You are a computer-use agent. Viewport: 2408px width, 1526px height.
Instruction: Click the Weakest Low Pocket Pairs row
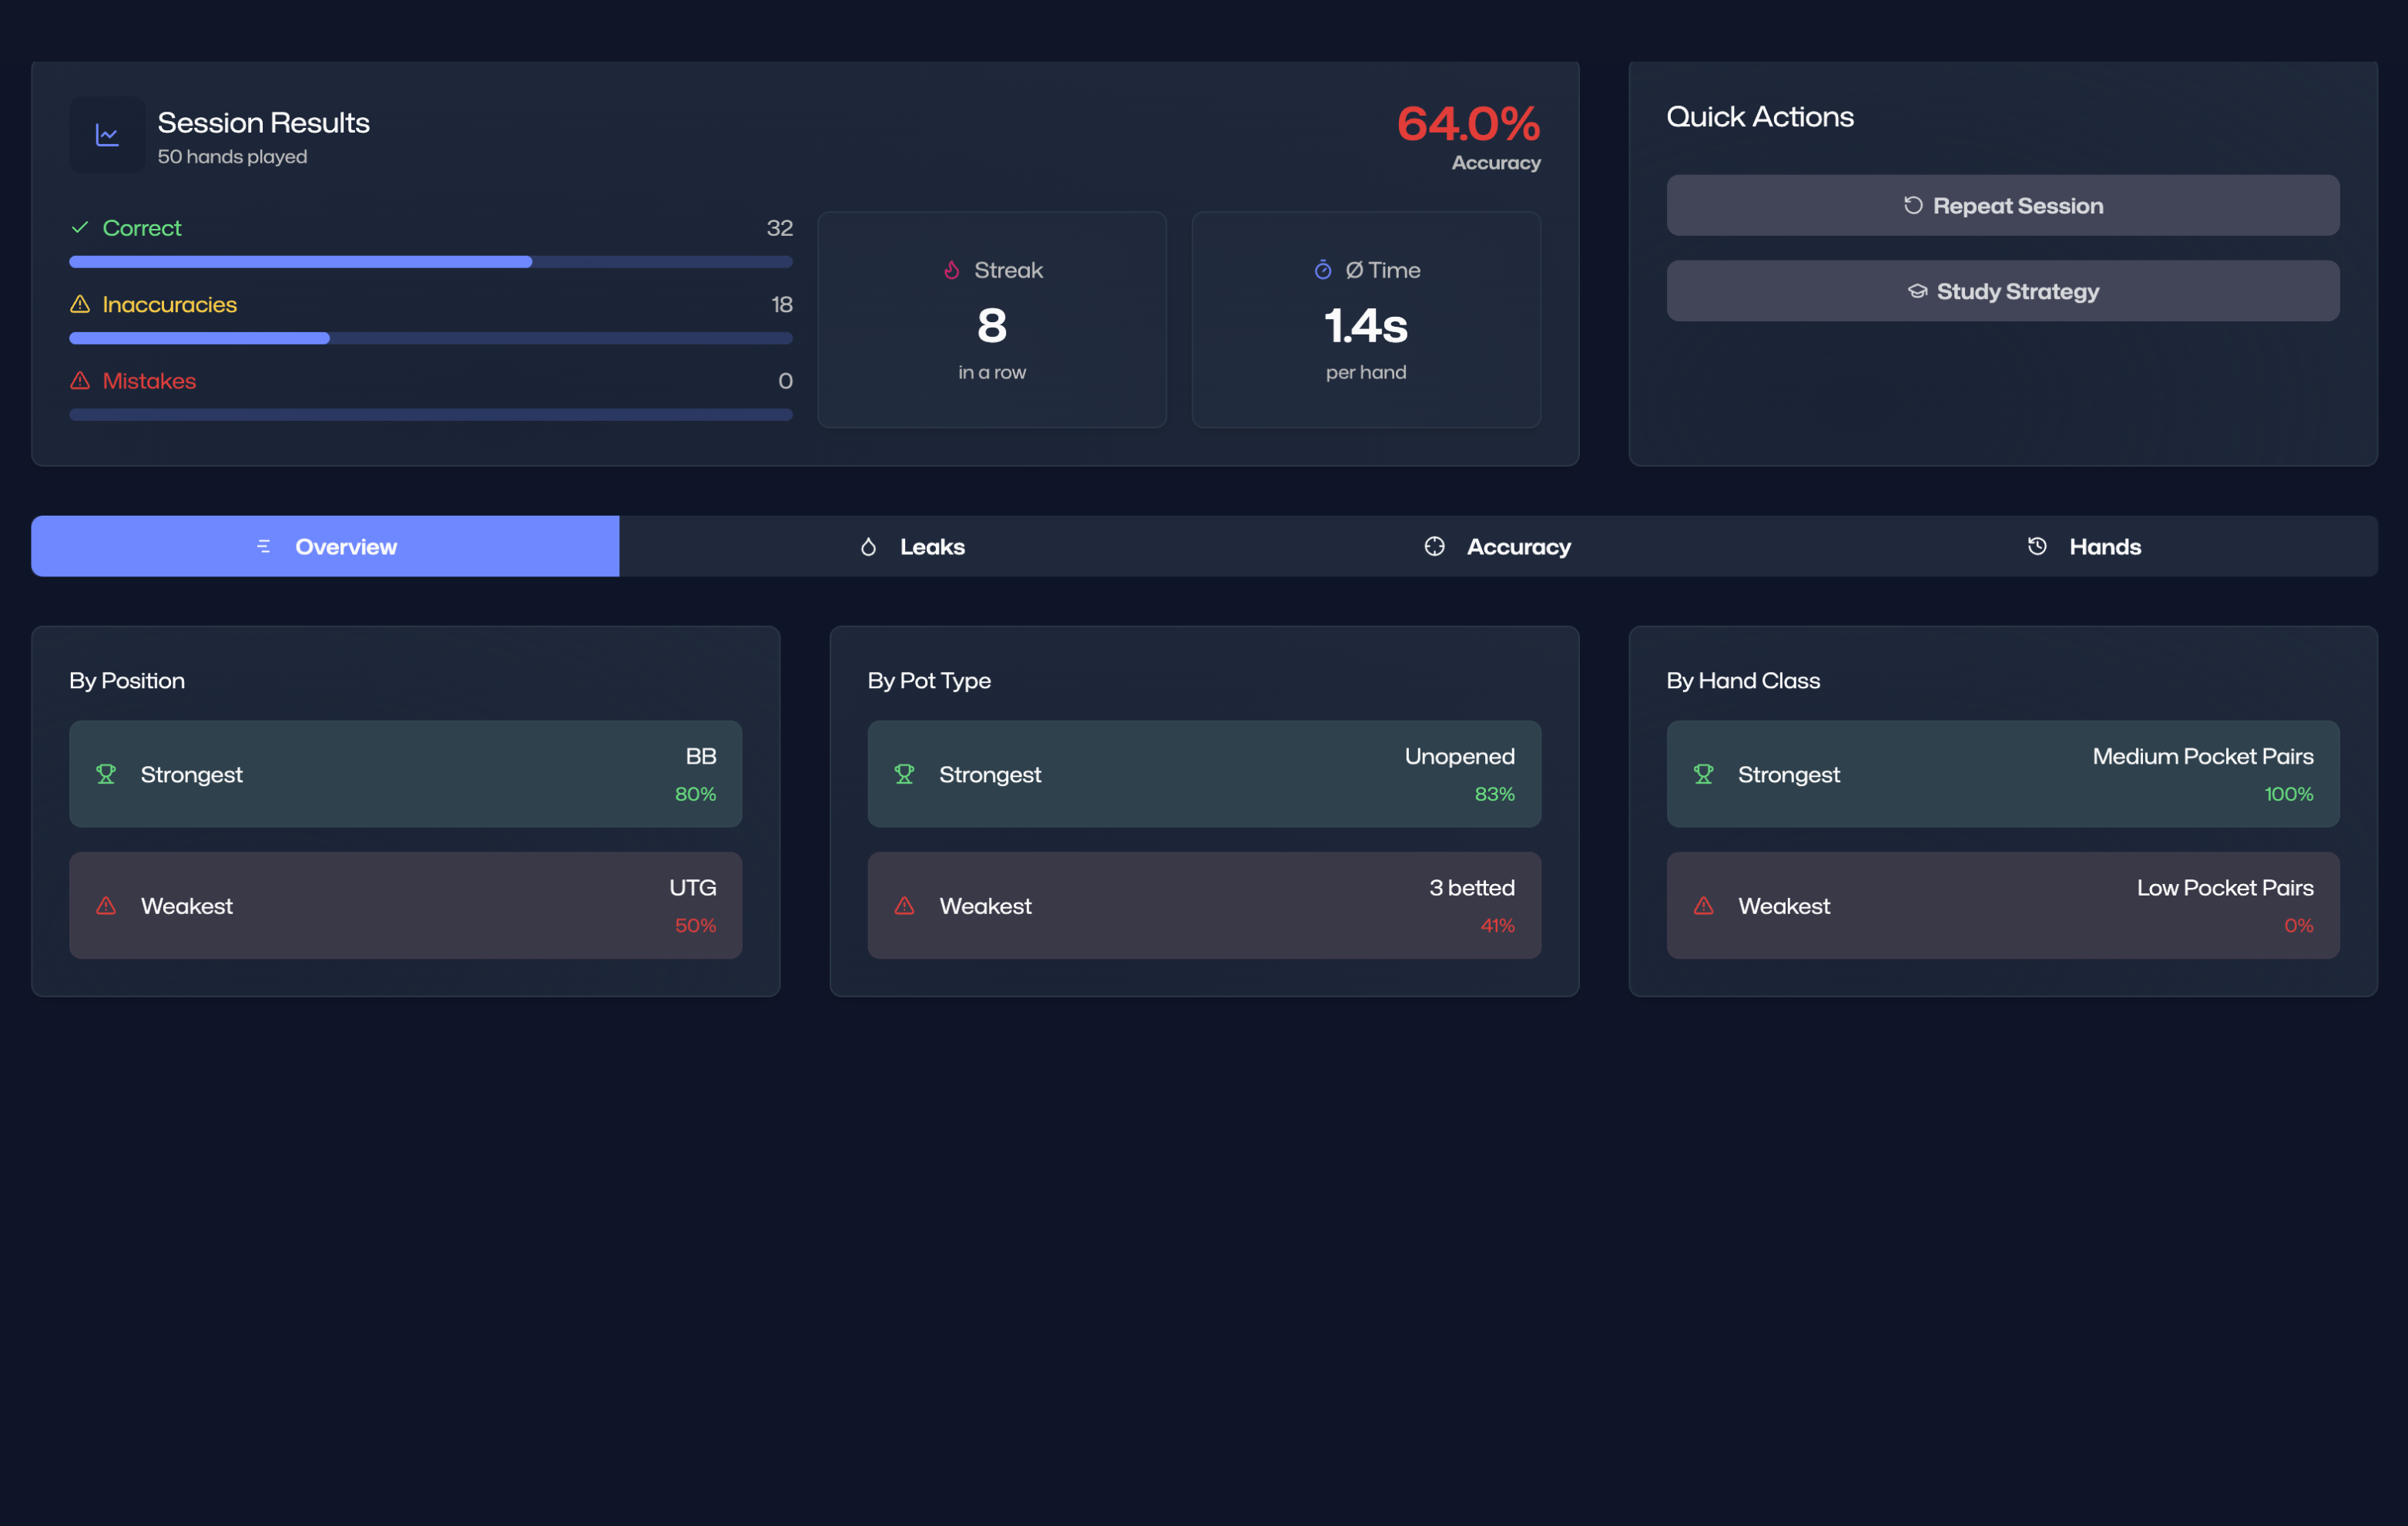pyautogui.click(x=2002, y=906)
